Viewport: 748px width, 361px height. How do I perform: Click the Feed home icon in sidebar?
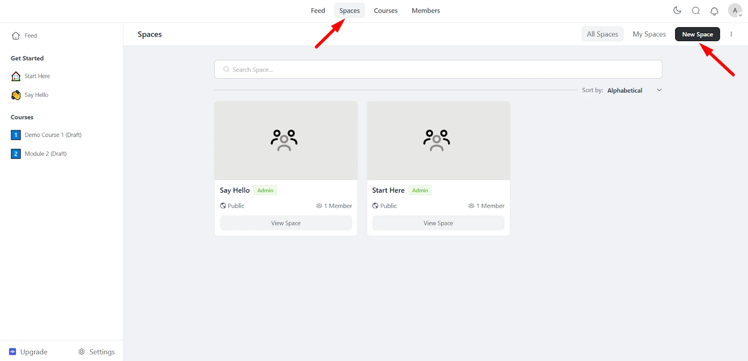click(x=16, y=36)
